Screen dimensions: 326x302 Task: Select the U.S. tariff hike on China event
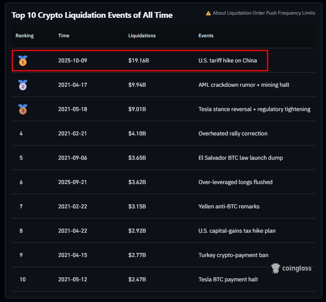[x=228, y=60]
